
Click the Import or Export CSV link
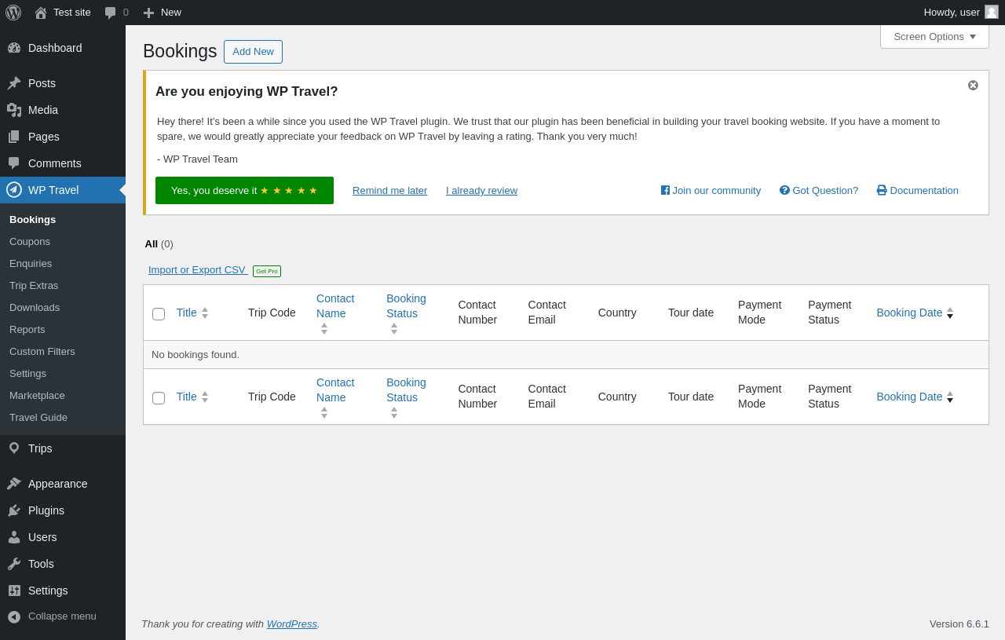click(197, 270)
